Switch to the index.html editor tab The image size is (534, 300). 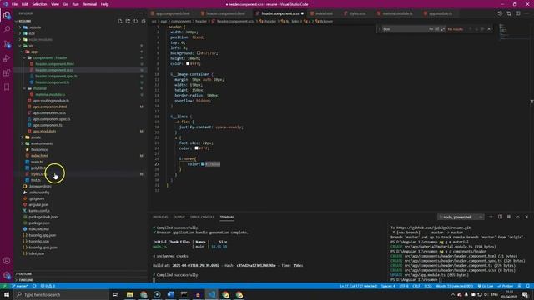click(x=324, y=13)
